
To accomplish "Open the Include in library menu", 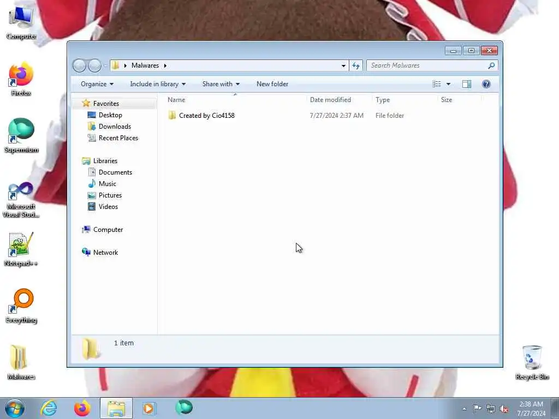I will 158,84.
